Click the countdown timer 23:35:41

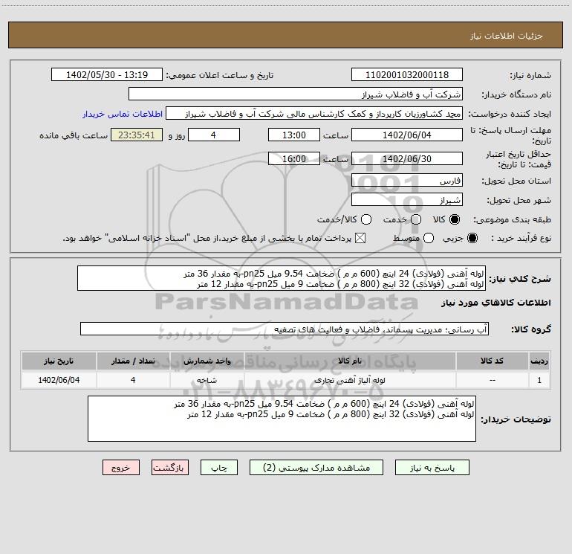(x=137, y=135)
